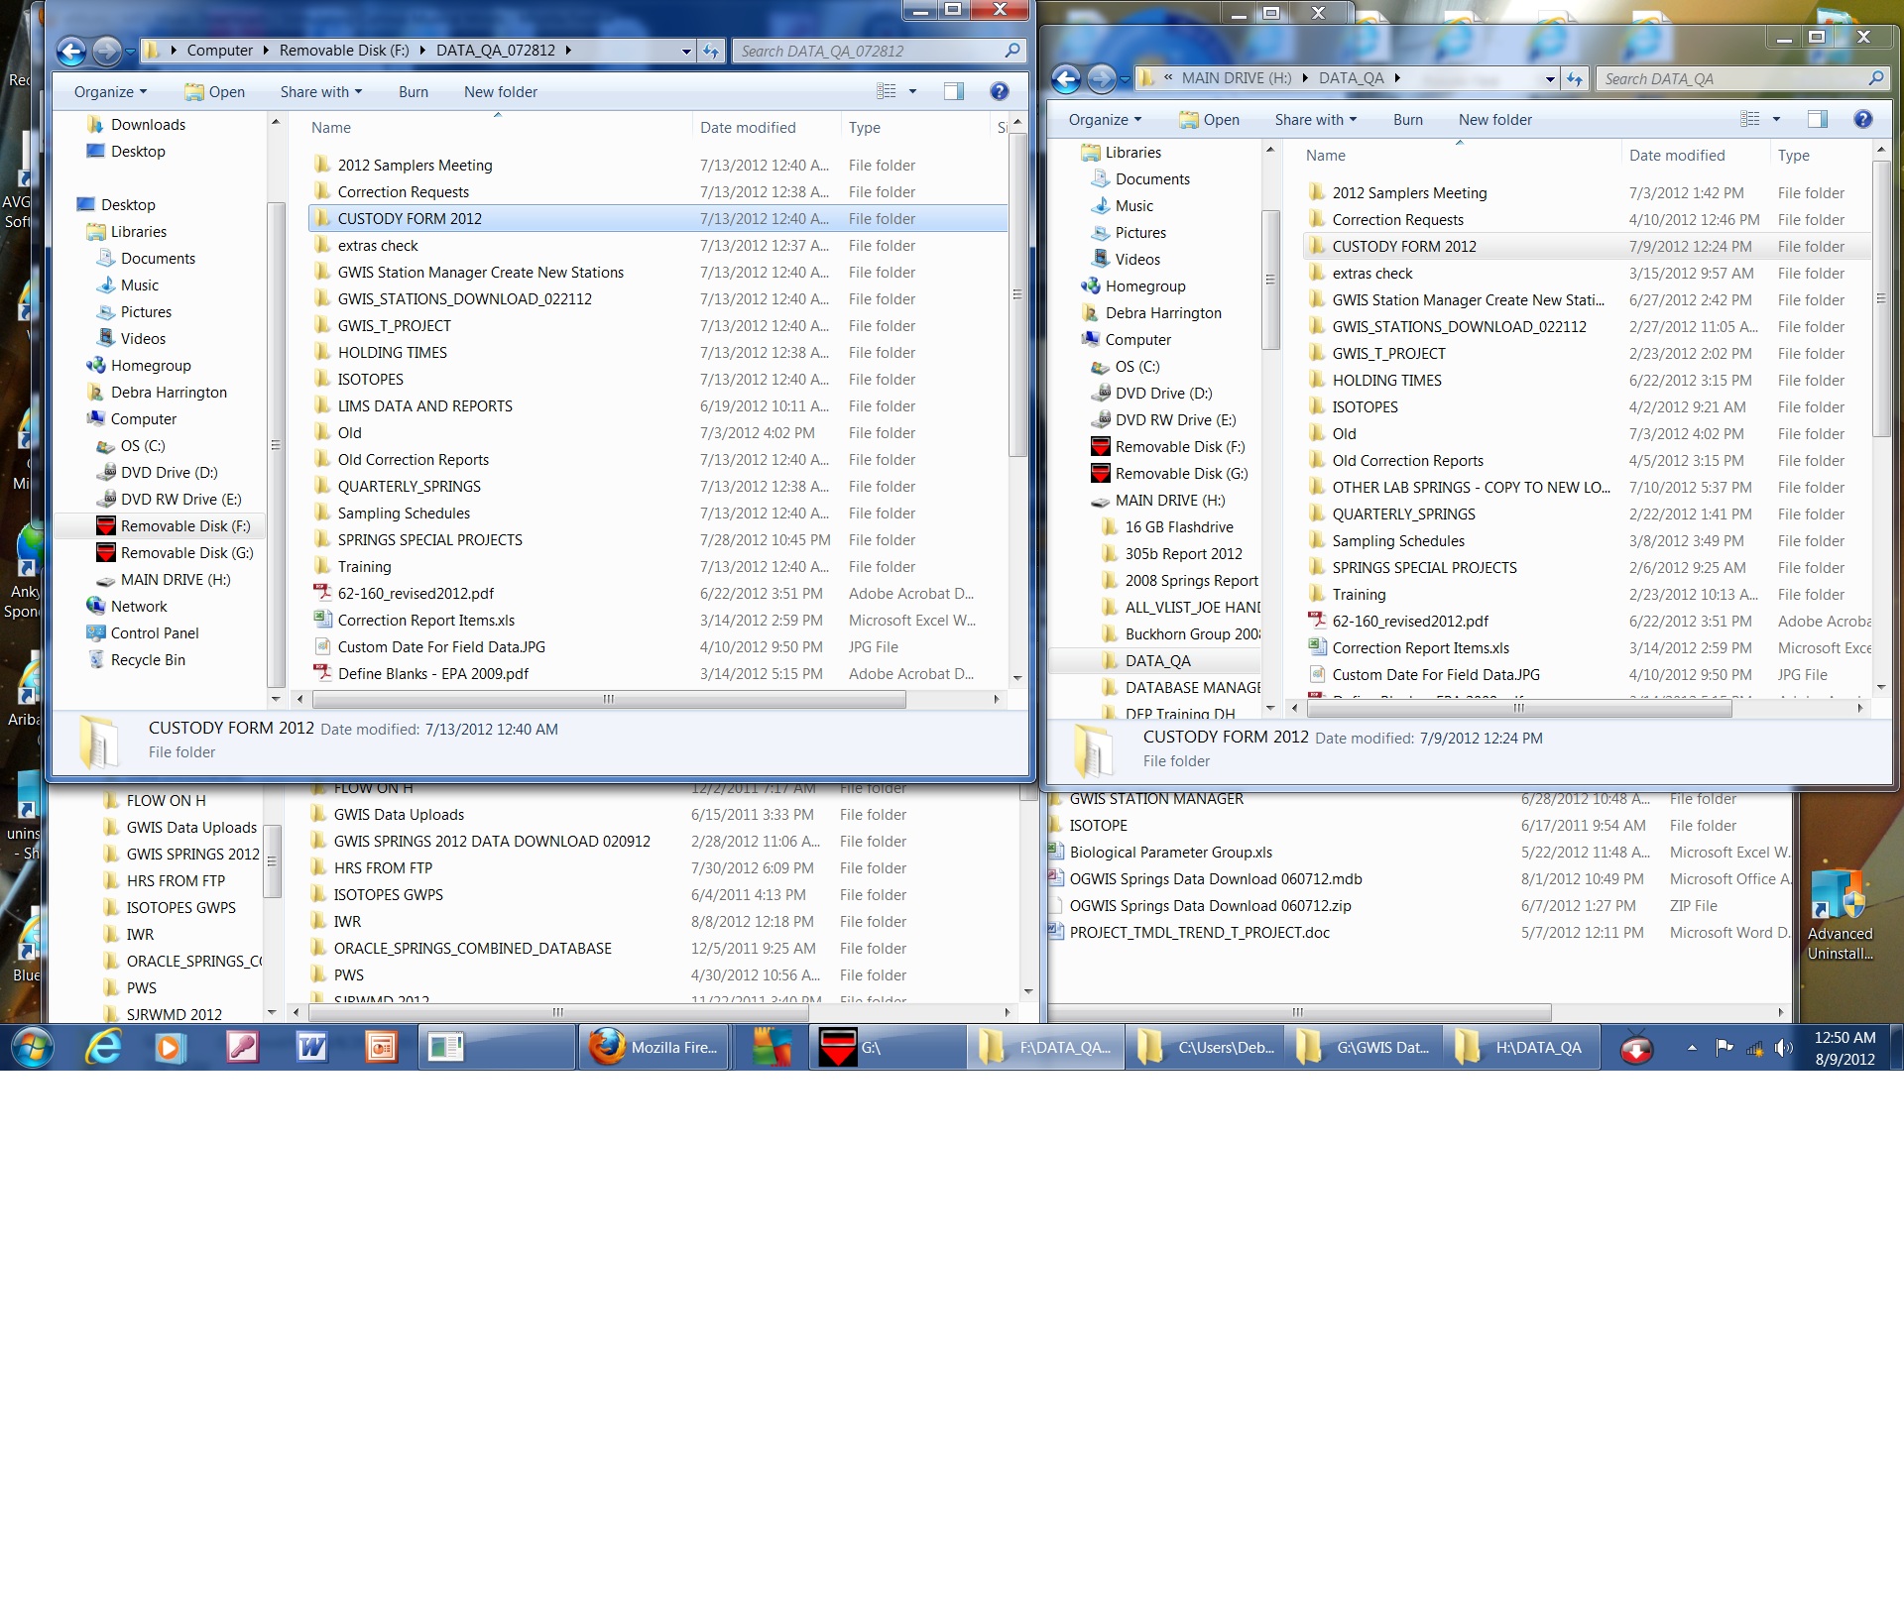
Task: Click the refresh icon beside the DATA_QA_072812 address bar
Action: [x=711, y=51]
